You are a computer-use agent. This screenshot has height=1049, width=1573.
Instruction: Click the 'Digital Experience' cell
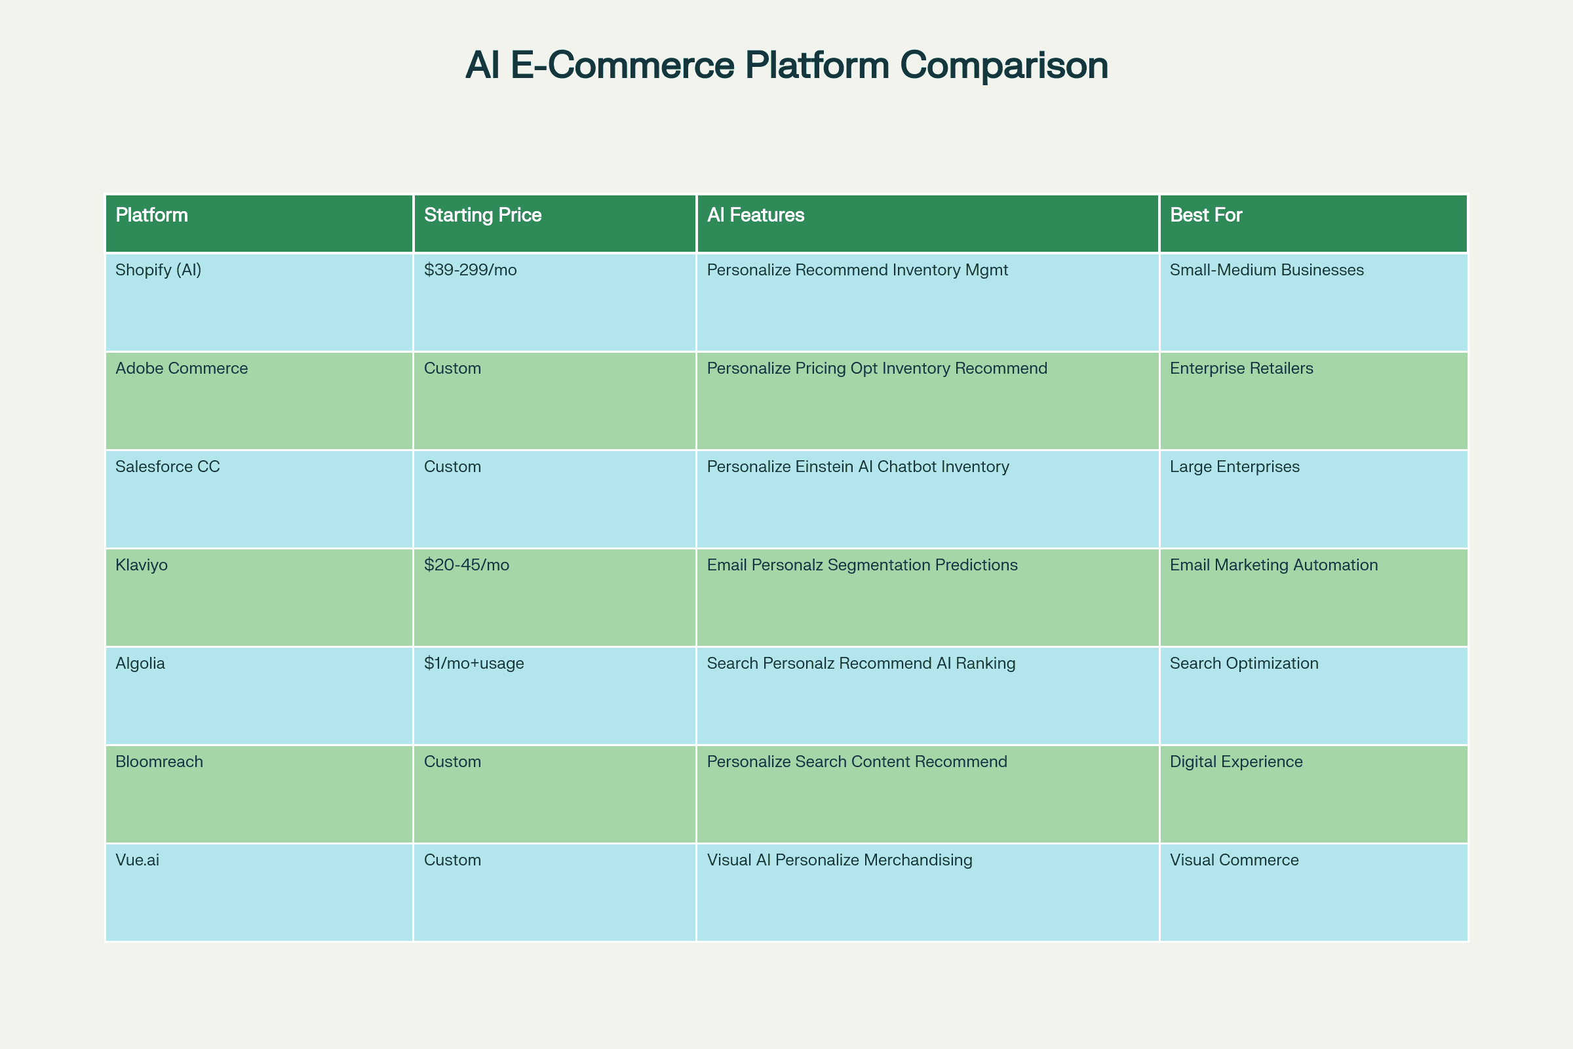[x=1313, y=794]
